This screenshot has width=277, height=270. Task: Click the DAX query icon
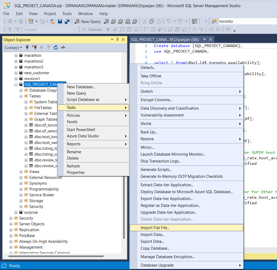[x=135, y=22]
